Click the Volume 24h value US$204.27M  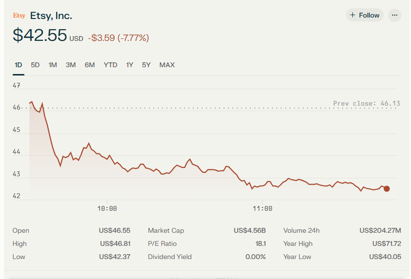(x=380, y=230)
